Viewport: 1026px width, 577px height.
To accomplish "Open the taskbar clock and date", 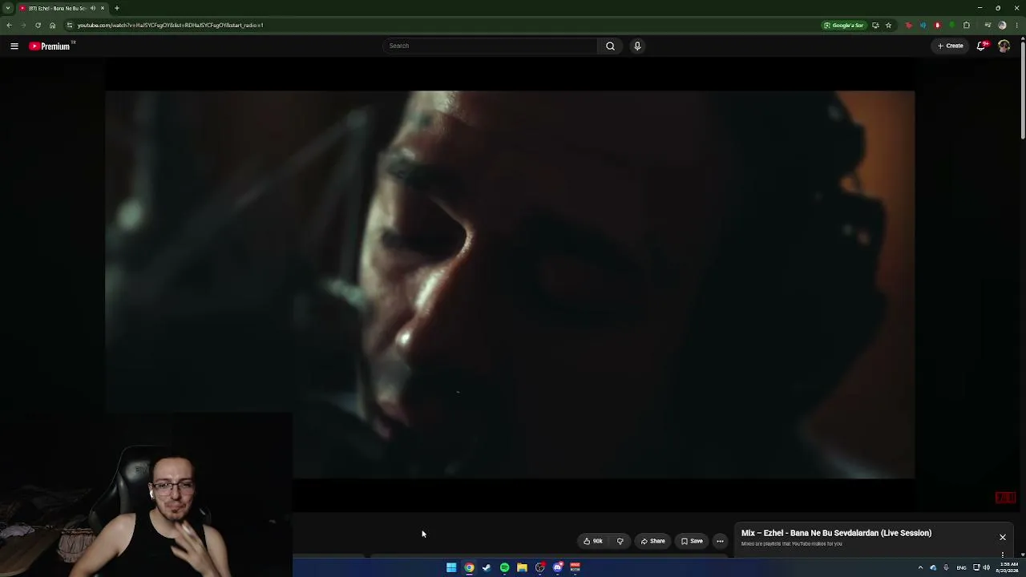I will click(x=1008, y=567).
